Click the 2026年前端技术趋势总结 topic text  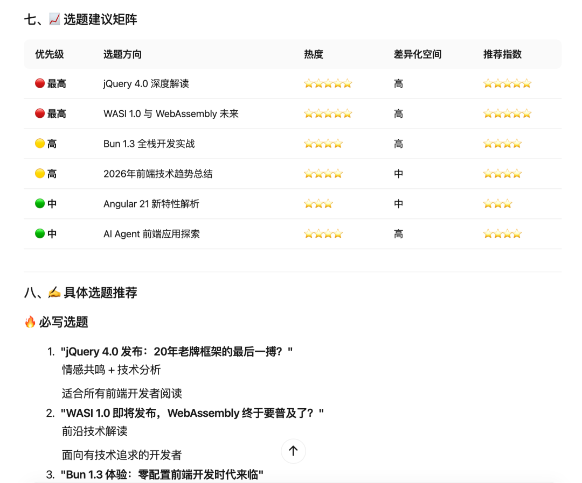pos(157,173)
